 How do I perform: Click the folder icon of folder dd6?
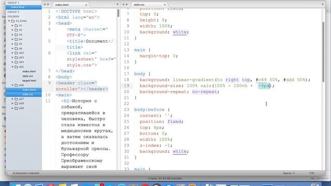[16, 85]
